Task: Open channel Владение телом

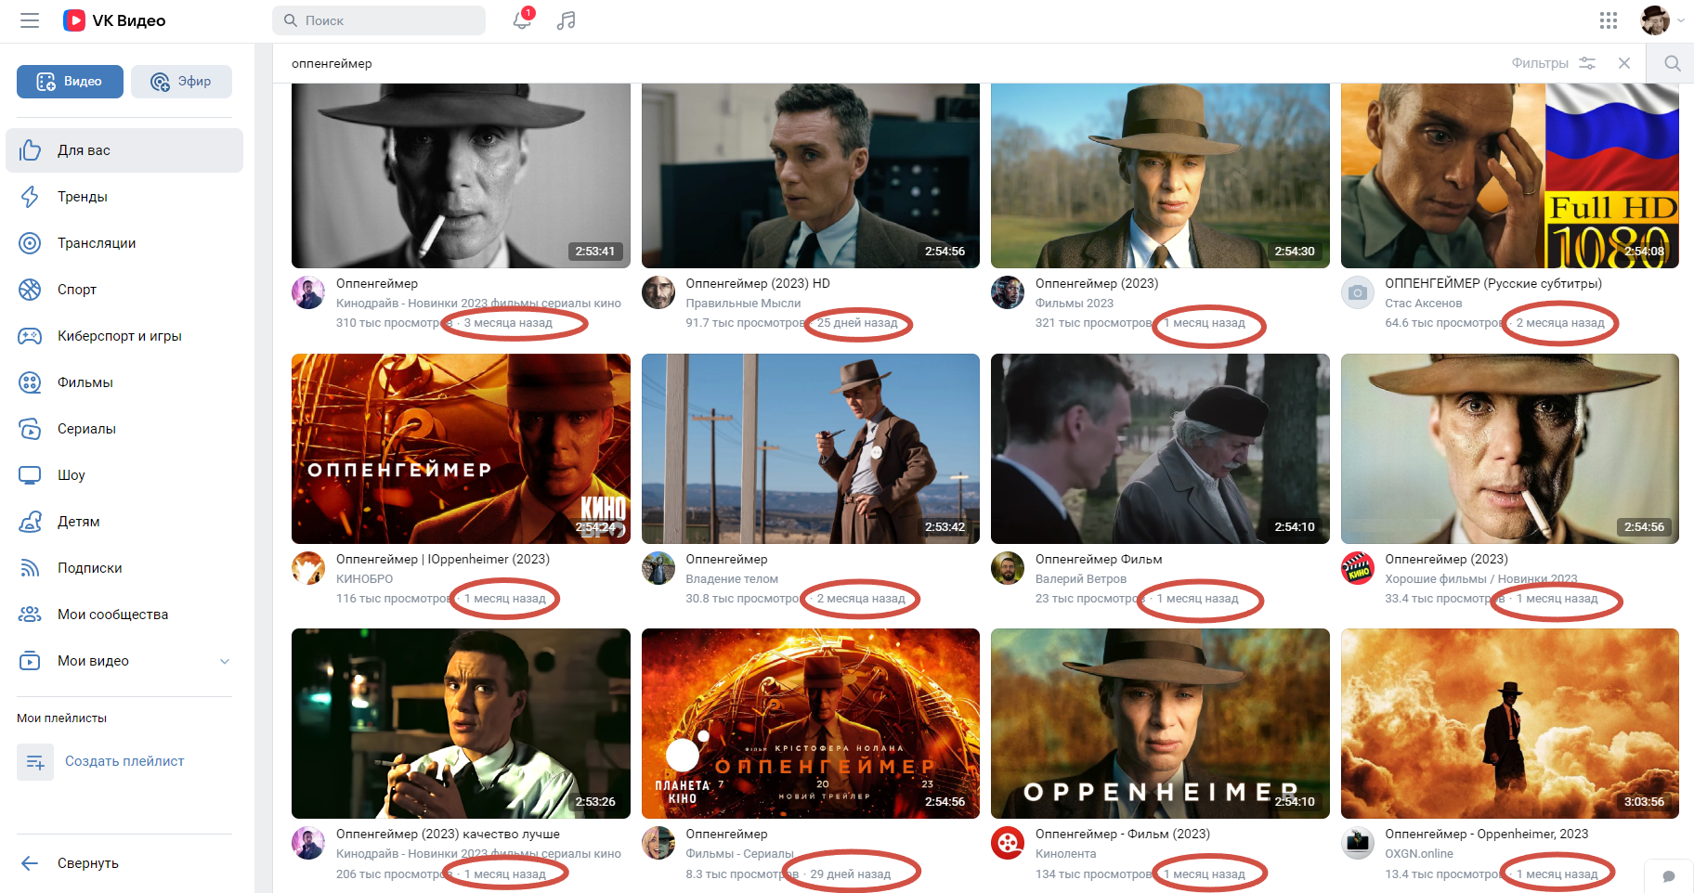Action: [732, 578]
